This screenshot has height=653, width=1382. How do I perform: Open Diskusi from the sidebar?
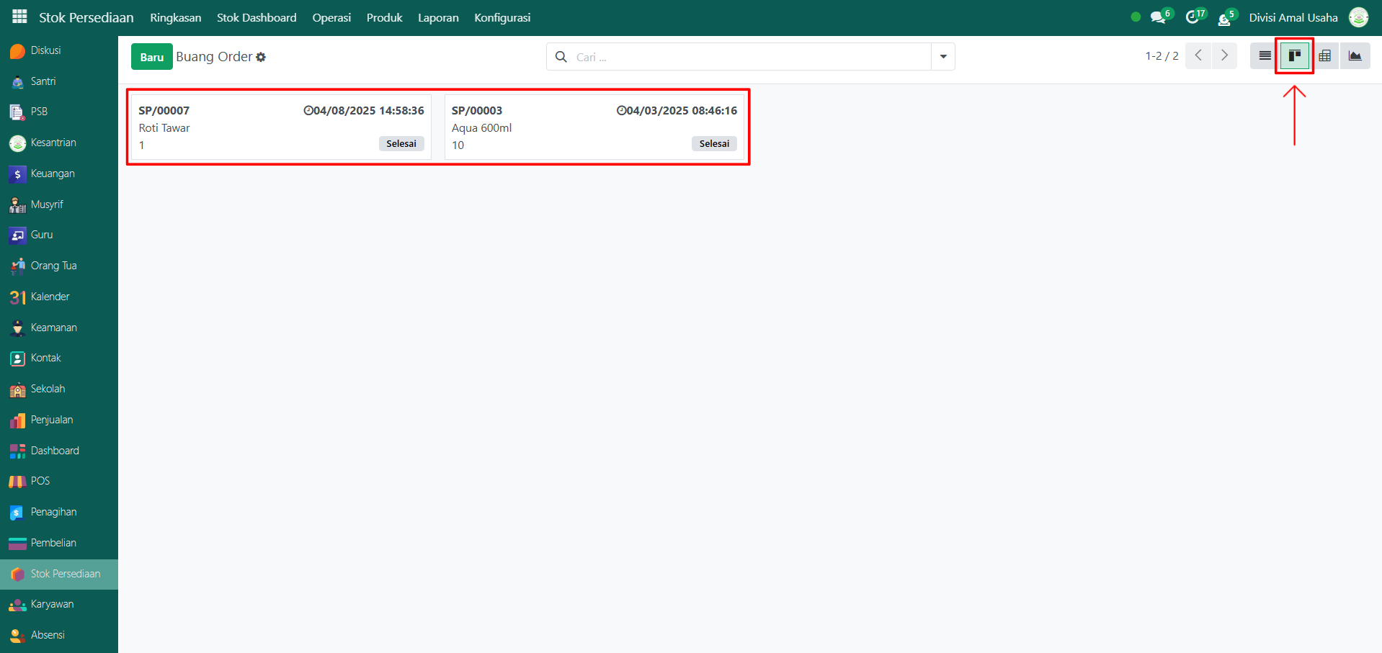tap(45, 50)
